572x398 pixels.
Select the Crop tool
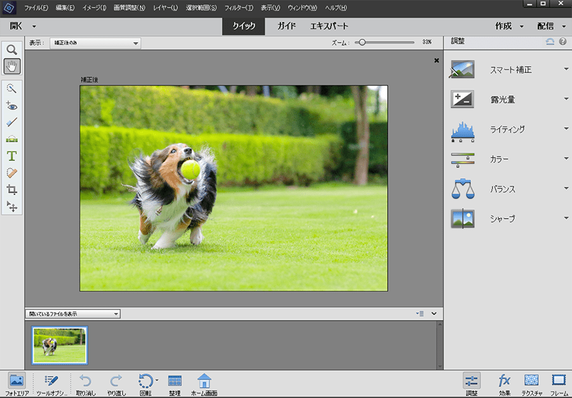click(x=12, y=189)
